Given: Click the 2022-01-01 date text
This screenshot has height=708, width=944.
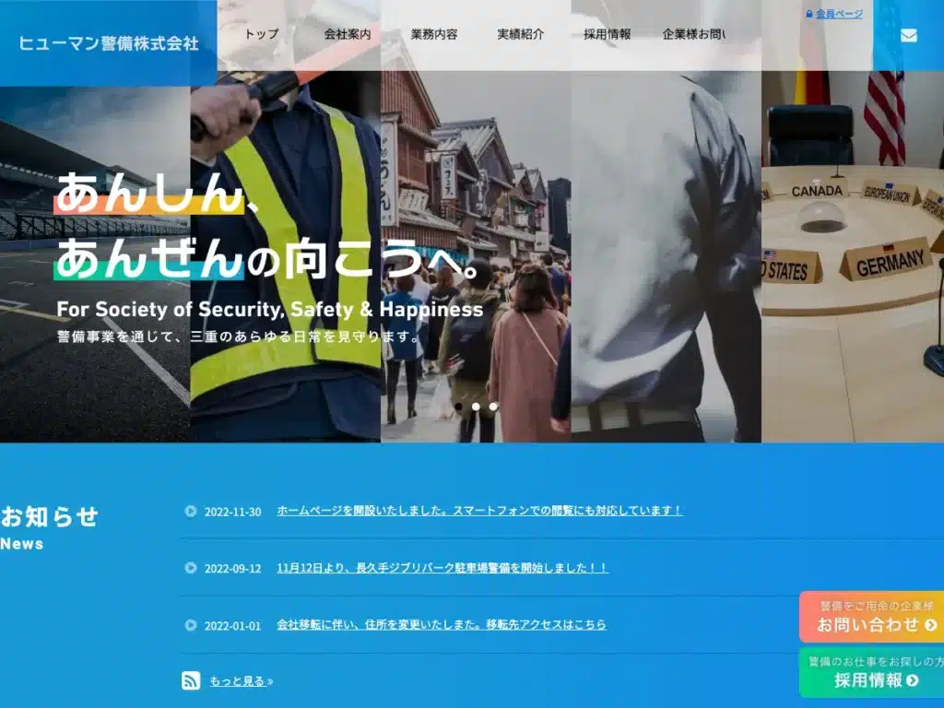Looking at the screenshot, I should 232,626.
